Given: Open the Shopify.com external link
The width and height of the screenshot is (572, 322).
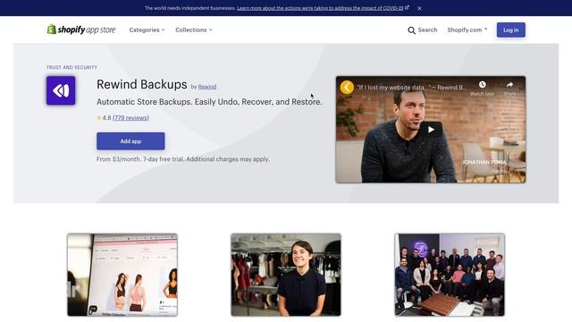Looking at the screenshot, I should pos(467,30).
